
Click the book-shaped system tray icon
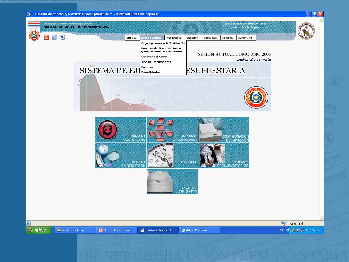click(x=298, y=230)
